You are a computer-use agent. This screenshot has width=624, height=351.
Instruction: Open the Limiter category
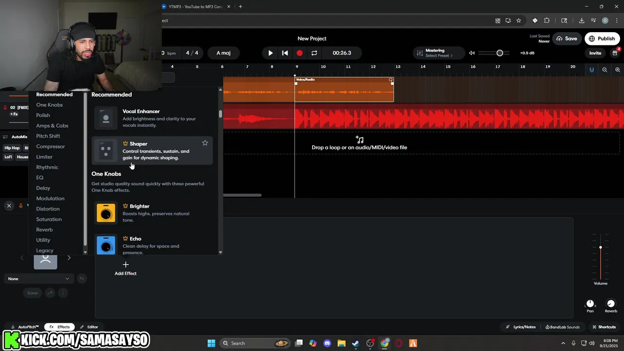click(44, 156)
